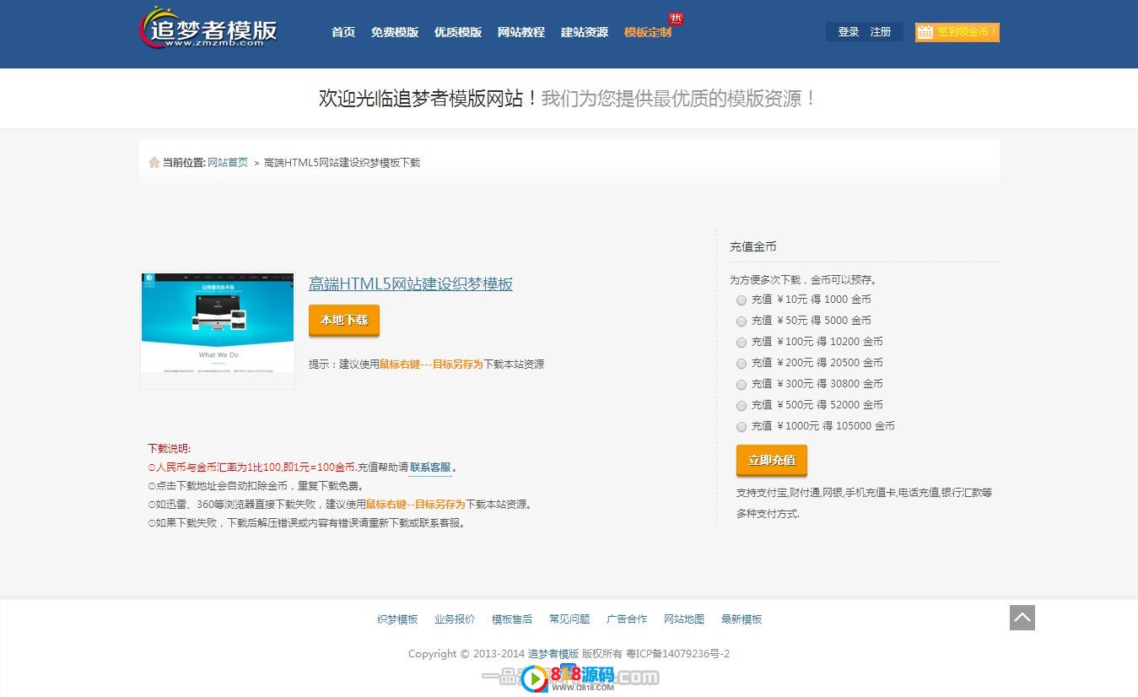Screen dimensions: 1138x697
Task: Open the 模板定制 hot menu item
Action: (x=648, y=32)
